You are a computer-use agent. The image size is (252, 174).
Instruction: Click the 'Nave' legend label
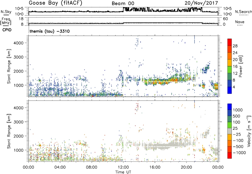click(240, 22)
